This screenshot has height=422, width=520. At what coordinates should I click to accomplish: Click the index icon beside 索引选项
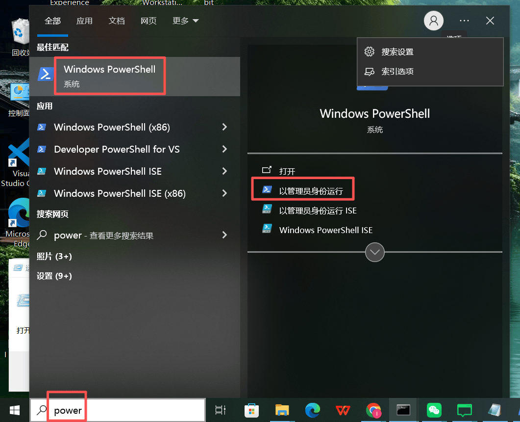pos(369,71)
